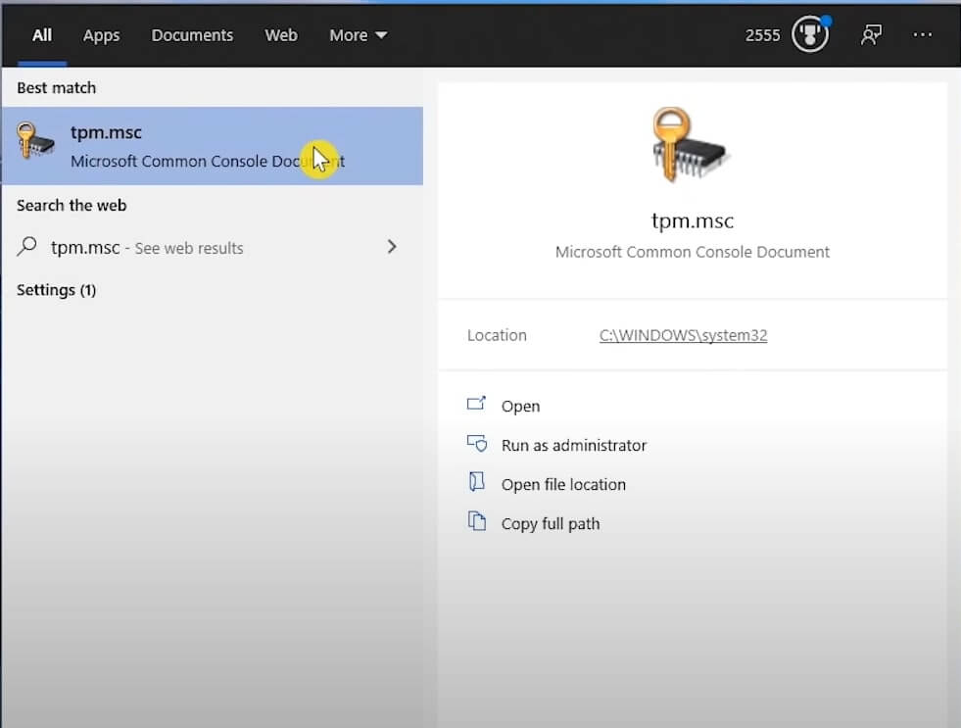Click the shield icon for Run as administrator
Viewport: 961px width, 728px height.
(x=477, y=445)
